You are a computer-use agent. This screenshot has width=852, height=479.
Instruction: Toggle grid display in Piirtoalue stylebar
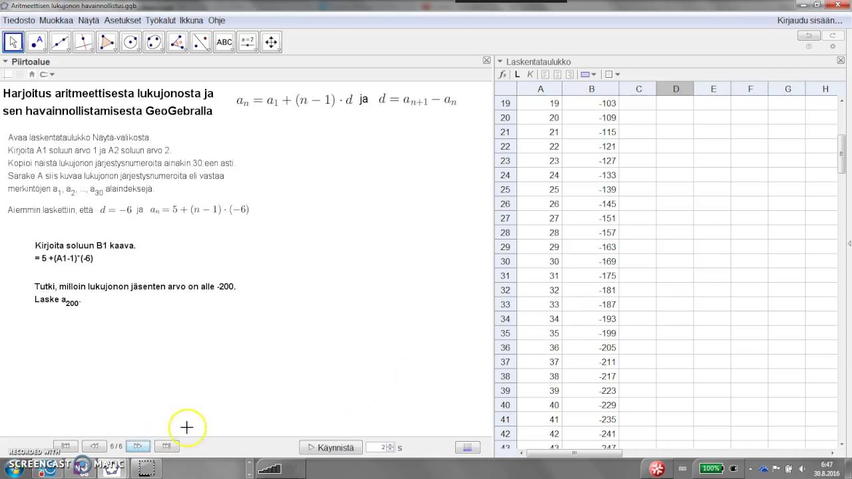click(19, 75)
